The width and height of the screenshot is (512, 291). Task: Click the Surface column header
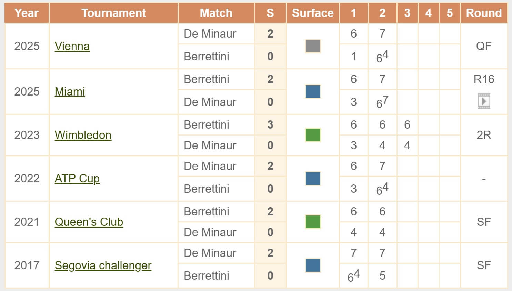click(312, 13)
